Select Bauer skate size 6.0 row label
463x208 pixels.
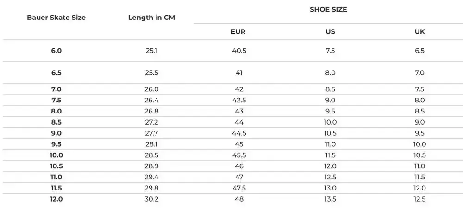click(x=56, y=51)
